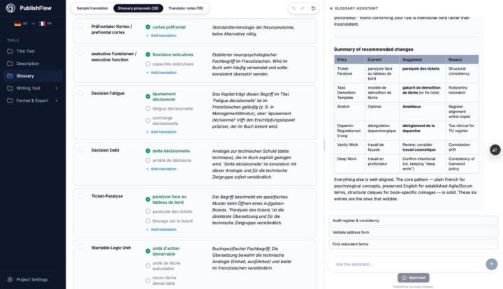Click the GLOSSARY ASSISTANT panel title
This screenshot has height=289, width=503.
[356, 8]
